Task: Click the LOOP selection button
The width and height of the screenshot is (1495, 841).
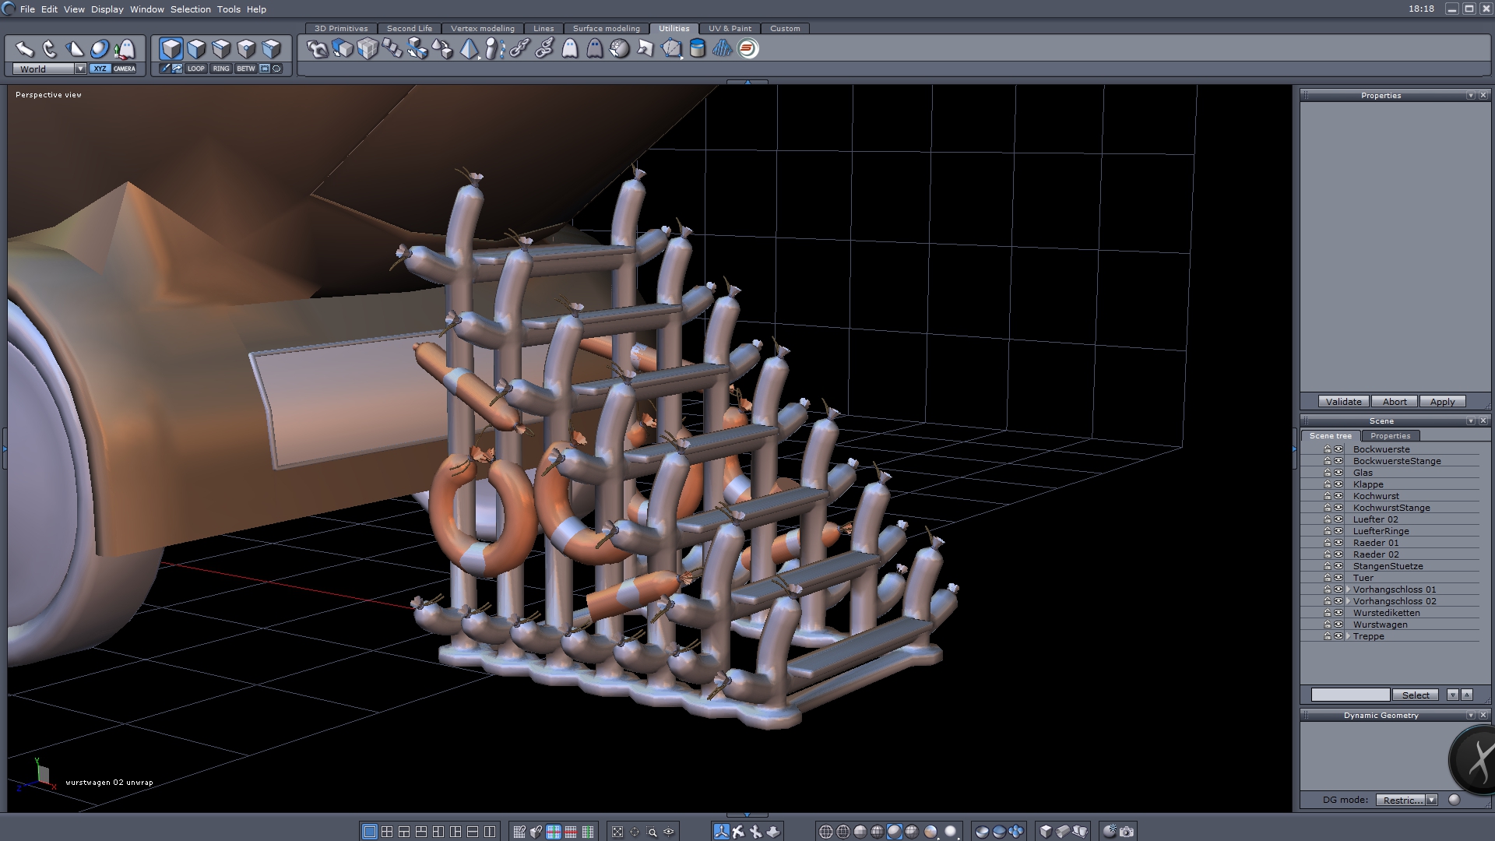Action: click(195, 69)
